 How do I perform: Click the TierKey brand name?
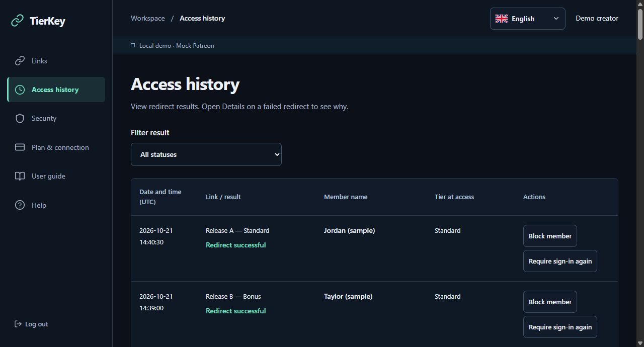tap(47, 21)
